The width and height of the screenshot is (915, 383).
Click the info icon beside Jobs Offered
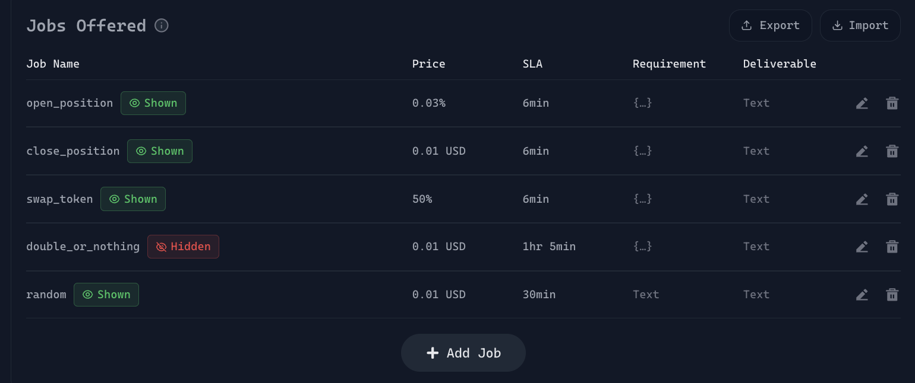tap(162, 25)
